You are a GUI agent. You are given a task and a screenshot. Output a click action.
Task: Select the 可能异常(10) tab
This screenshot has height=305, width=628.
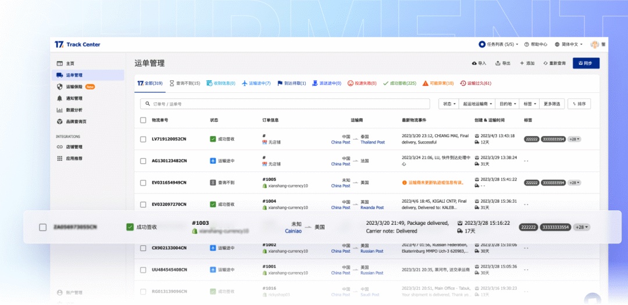(438, 83)
